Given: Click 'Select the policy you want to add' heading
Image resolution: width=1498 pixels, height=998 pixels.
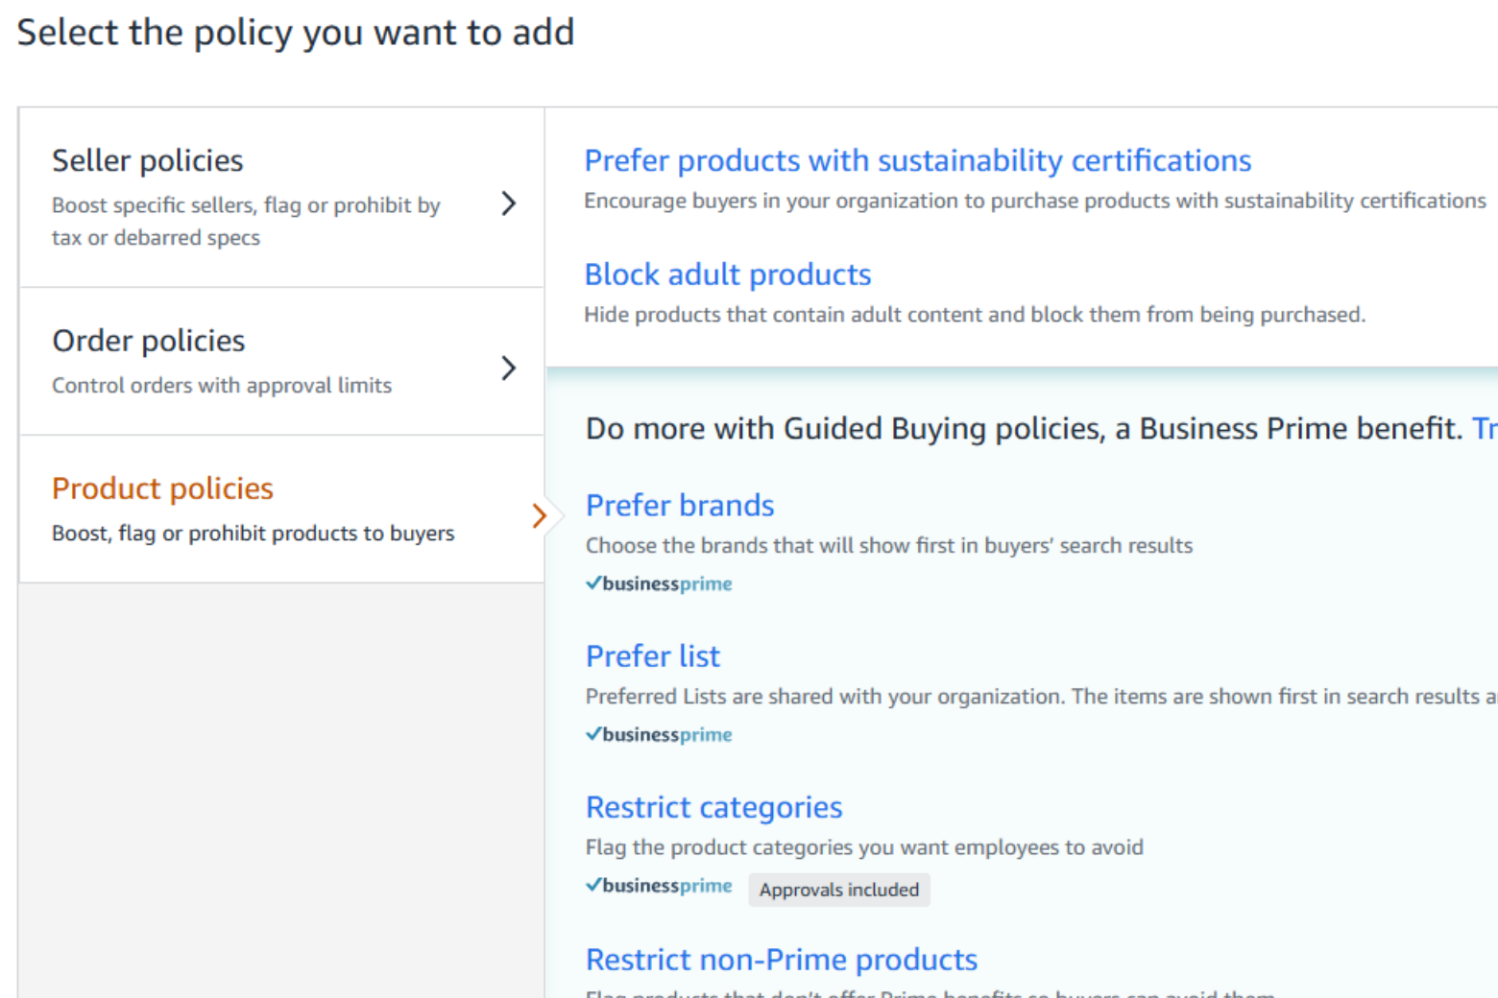Looking at the screenshot, I should pos(296,33).
